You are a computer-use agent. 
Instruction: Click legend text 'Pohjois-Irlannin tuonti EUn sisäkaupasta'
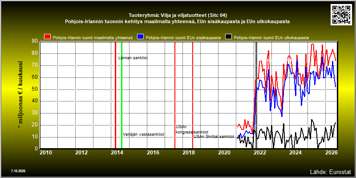183,38
